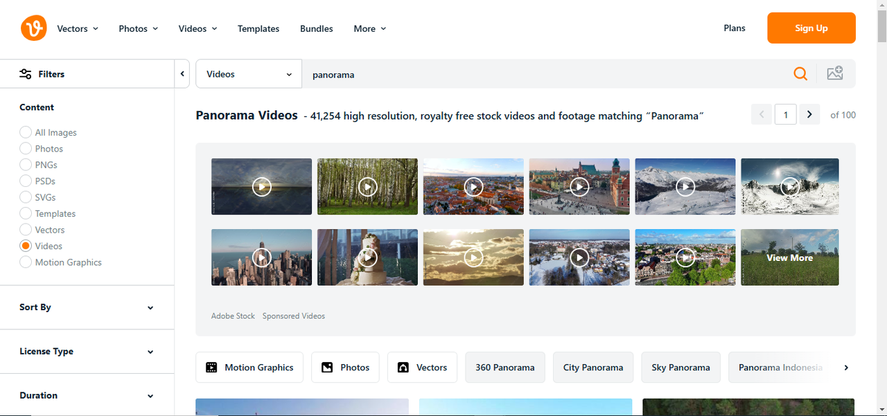Choose Motion Graphics content type
Image resolution: width=887 pixels, height=416 pixels.
[x=26, y=262]
